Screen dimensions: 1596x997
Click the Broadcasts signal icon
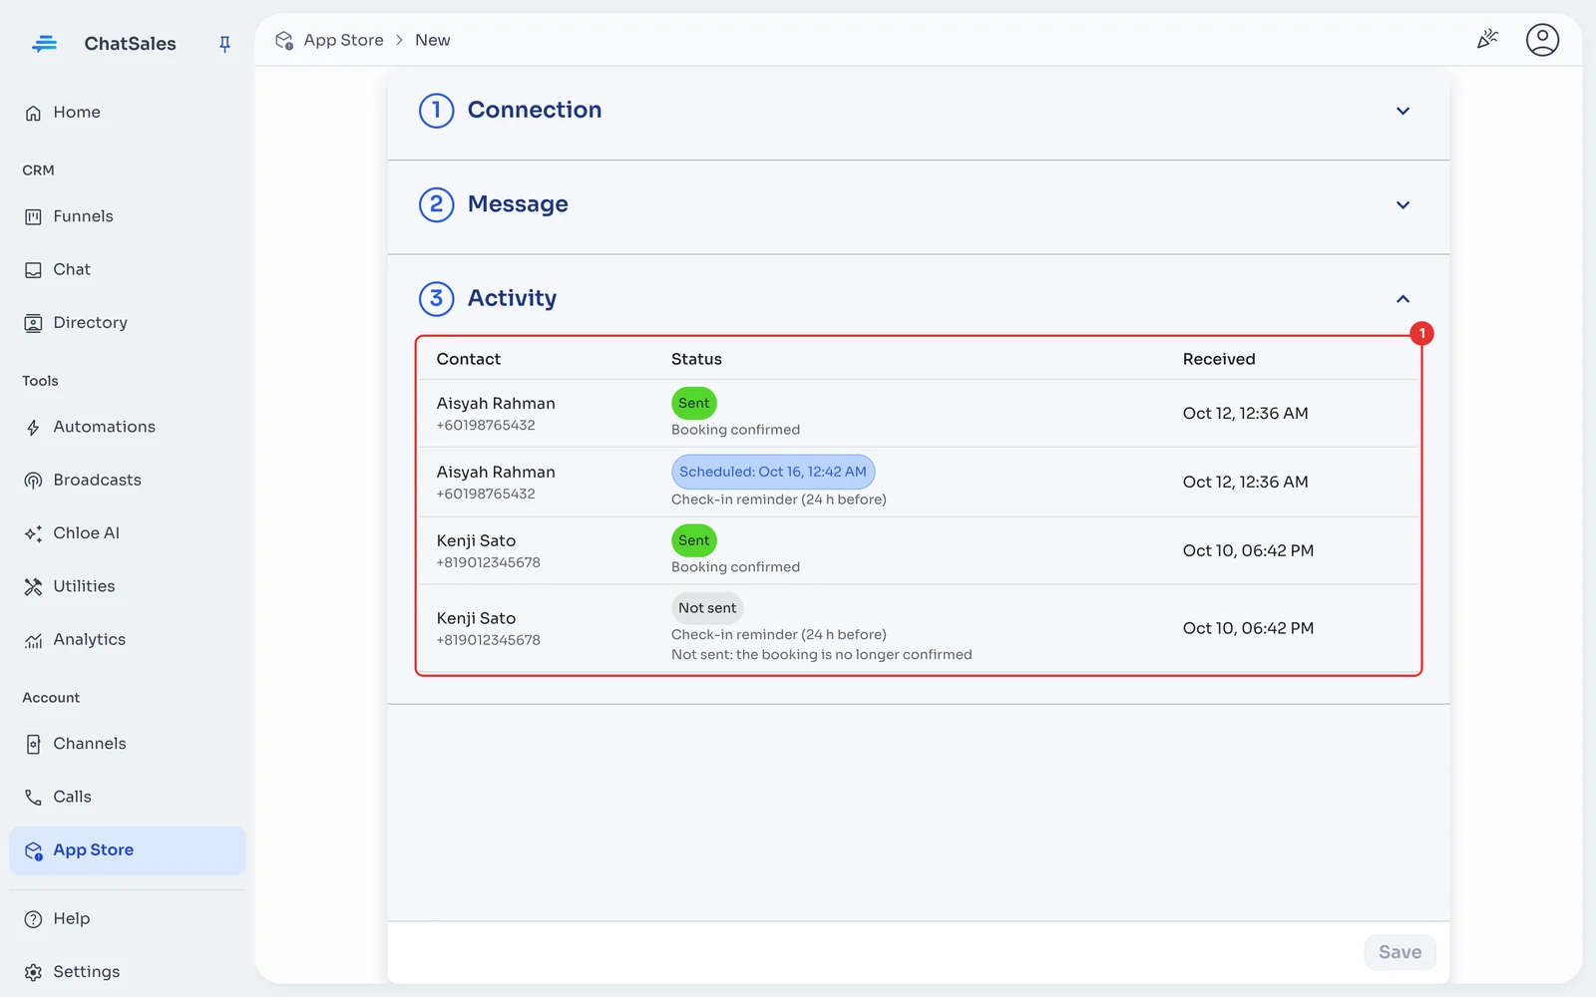click(33, 481)
